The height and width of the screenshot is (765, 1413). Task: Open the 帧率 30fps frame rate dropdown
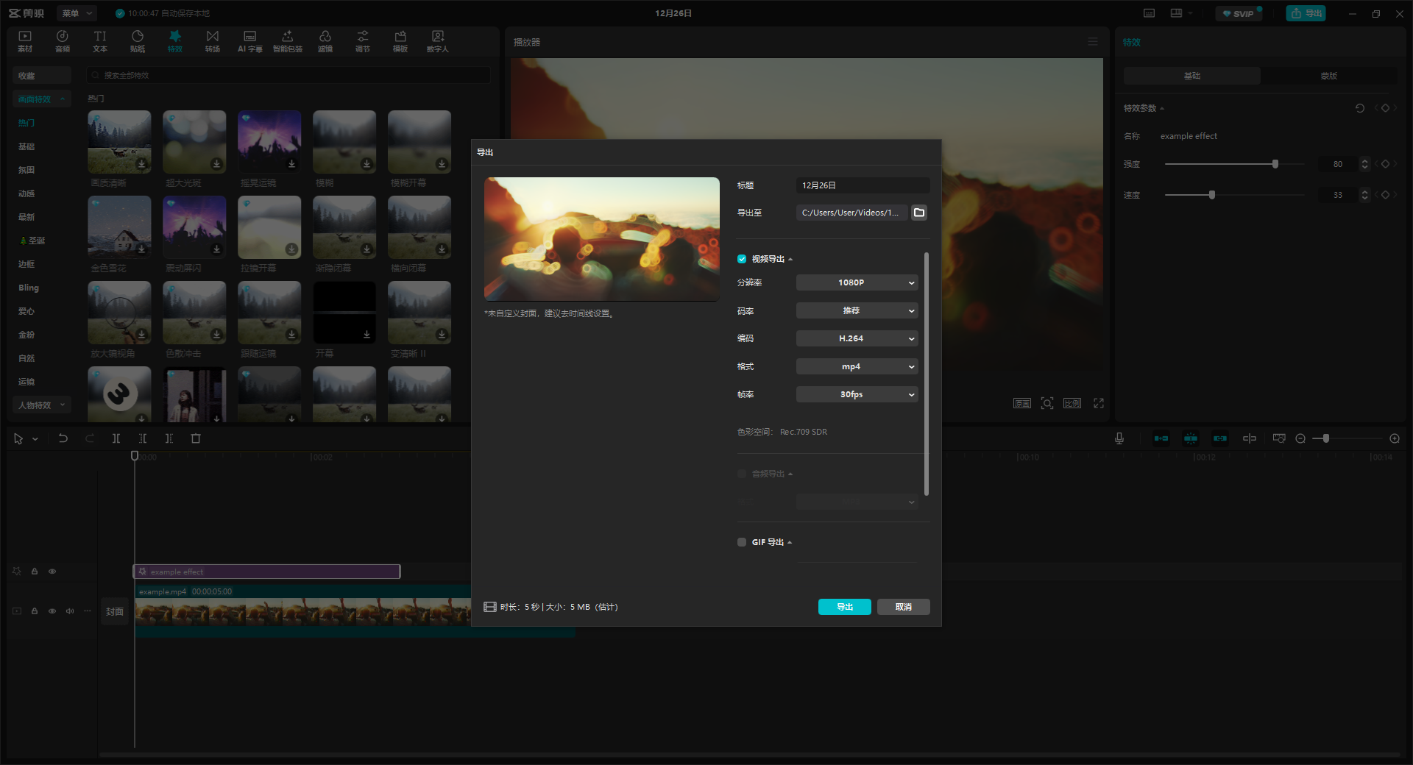pos(857,394)
